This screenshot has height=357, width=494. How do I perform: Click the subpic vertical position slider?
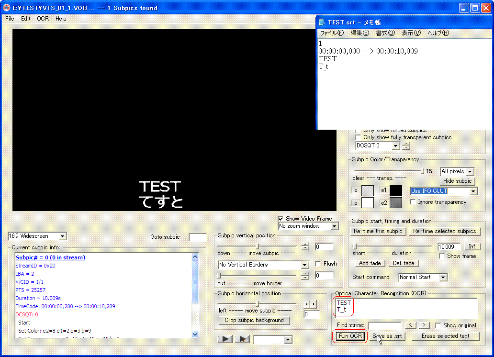[x=257, y=246]
